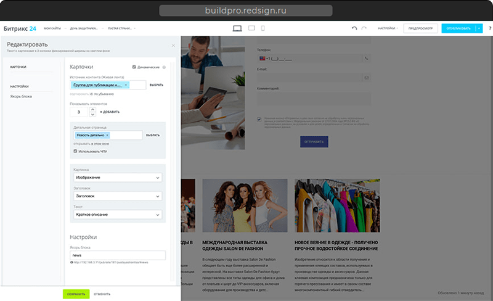This screenshot has height=301, width=493.
Task: Click Выбрать for content source
Action: (x=157, y=85)
